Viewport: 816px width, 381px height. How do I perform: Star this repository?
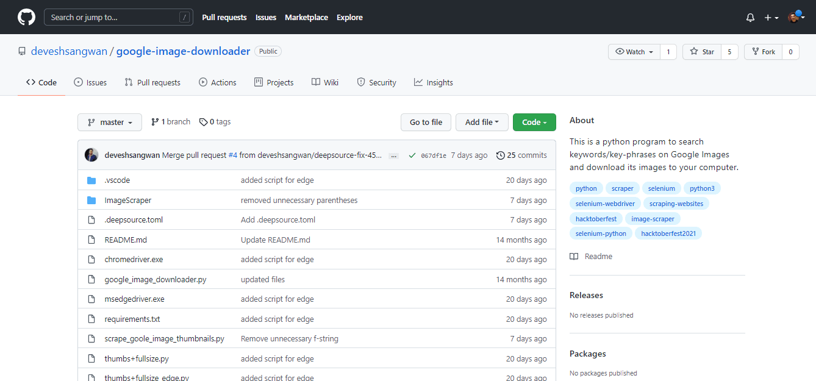coord(702,52)
